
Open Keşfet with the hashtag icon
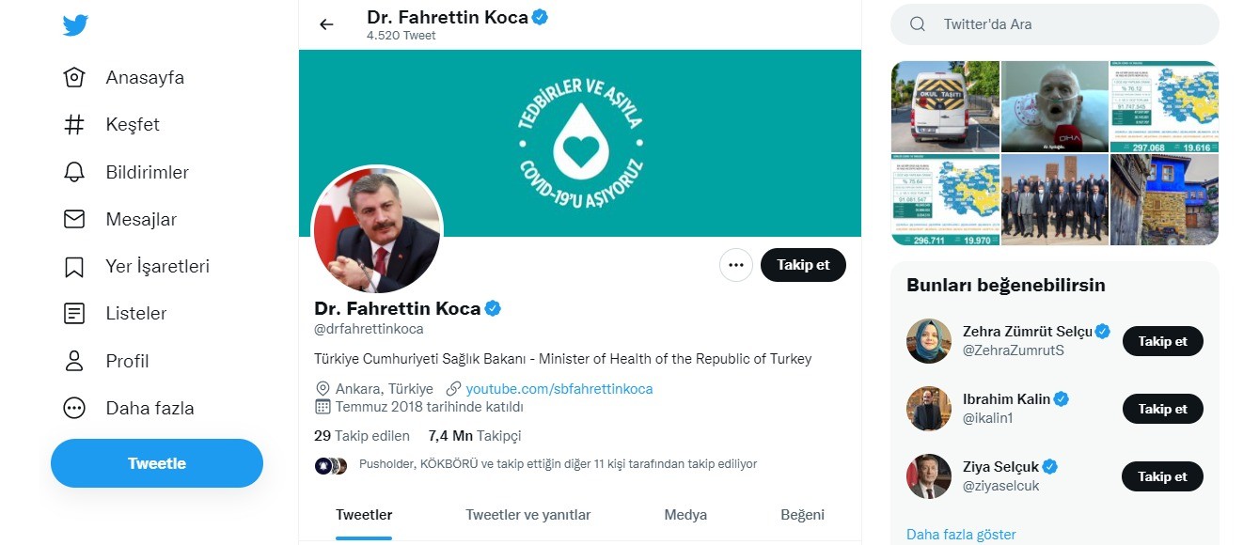click(x=75, y=124)
